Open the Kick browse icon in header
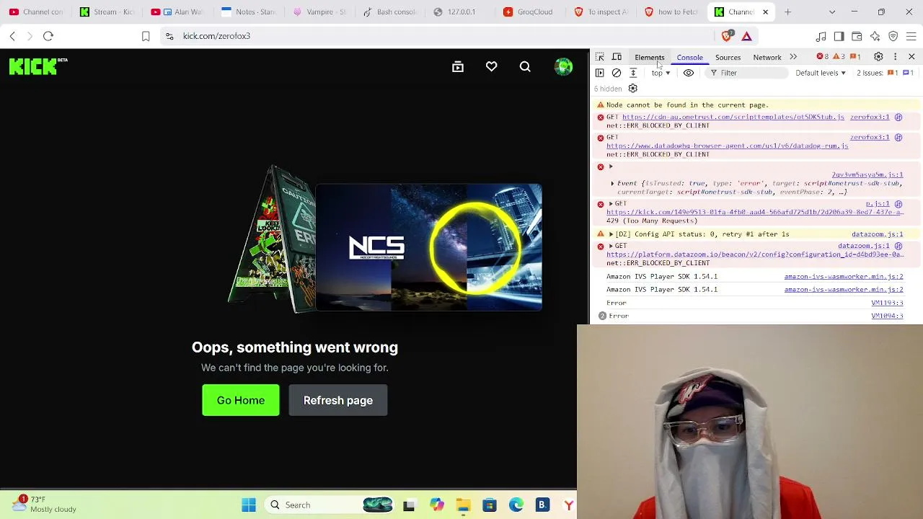This screenshot has height=519, width=923. click(458, 67)
